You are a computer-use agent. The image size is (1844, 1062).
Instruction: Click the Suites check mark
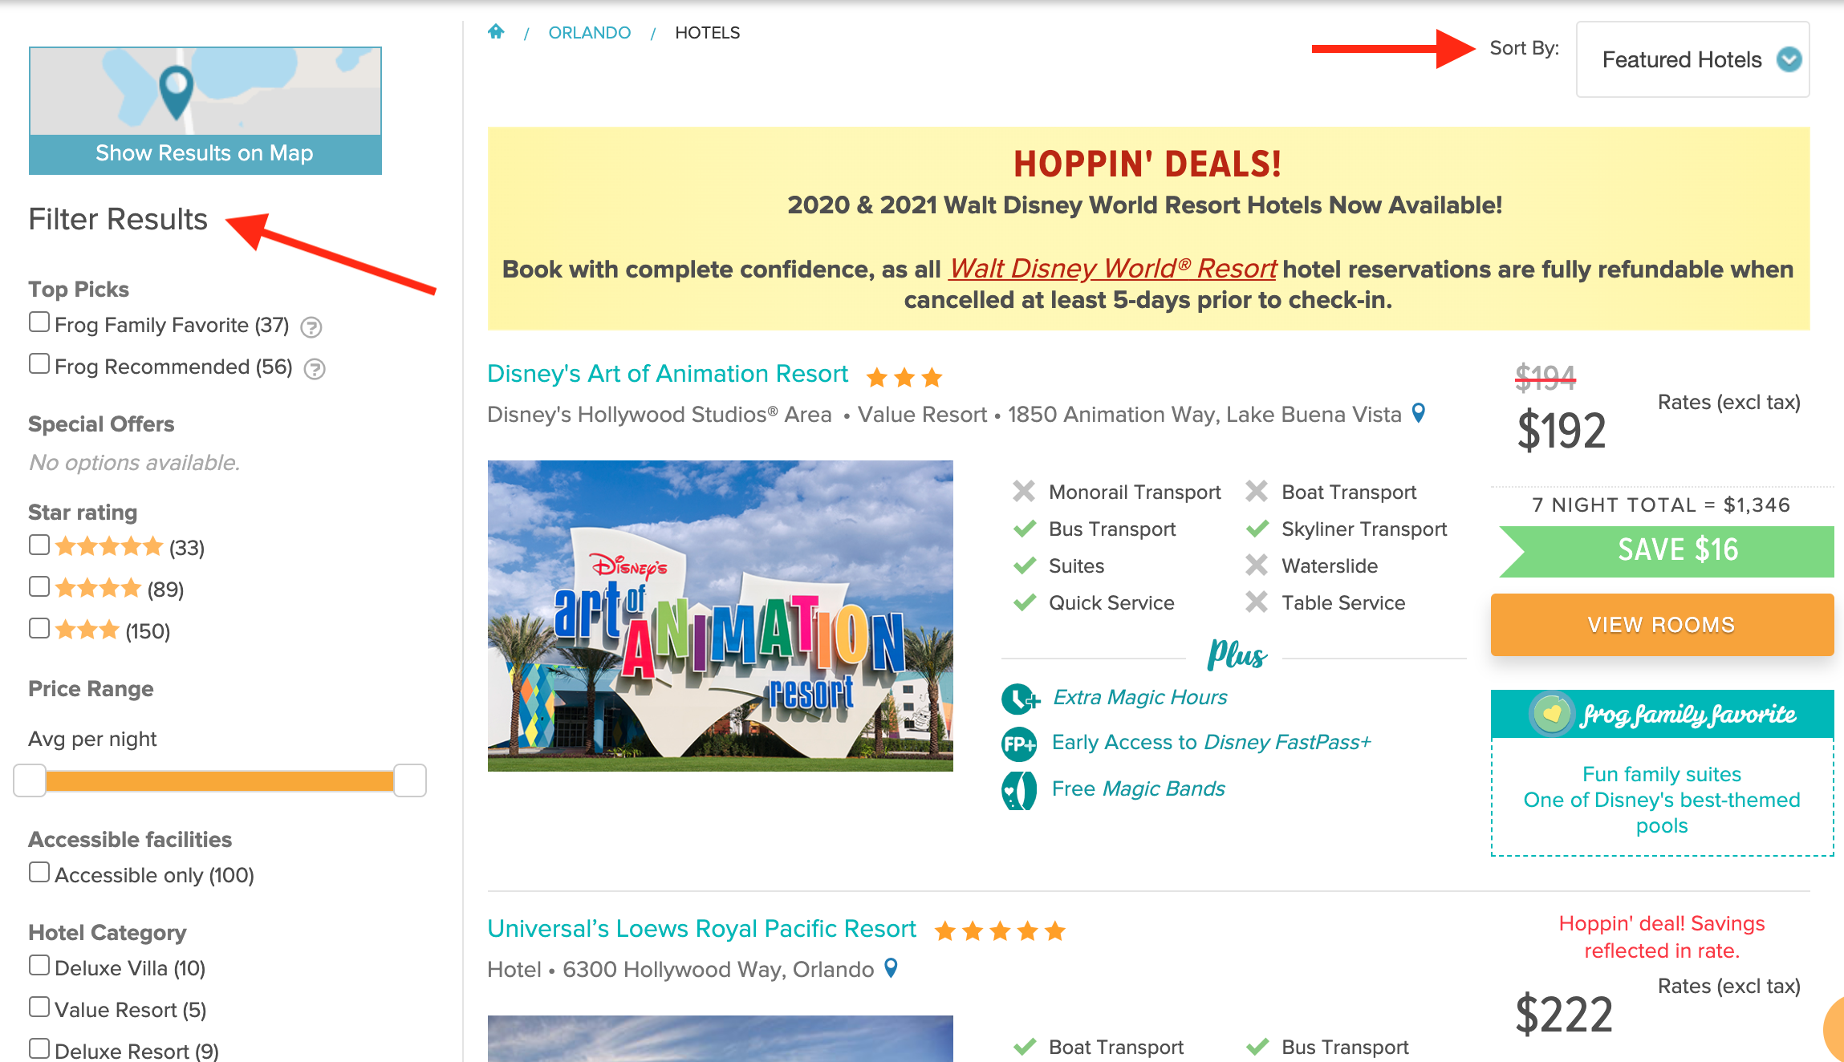[x=1025, y=566]
